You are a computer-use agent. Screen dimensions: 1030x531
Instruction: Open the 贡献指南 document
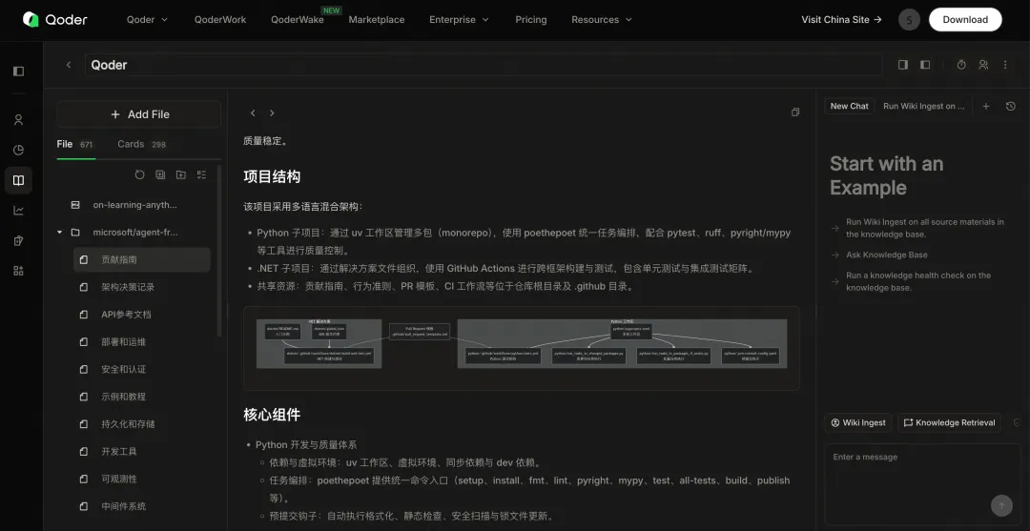coord(142,260)
